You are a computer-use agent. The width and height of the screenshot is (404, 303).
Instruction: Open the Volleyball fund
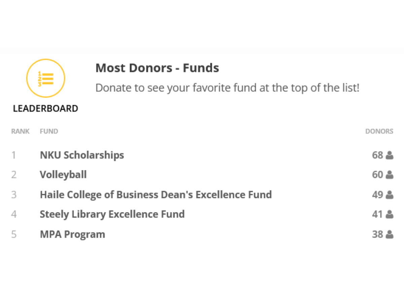point(63,175)
